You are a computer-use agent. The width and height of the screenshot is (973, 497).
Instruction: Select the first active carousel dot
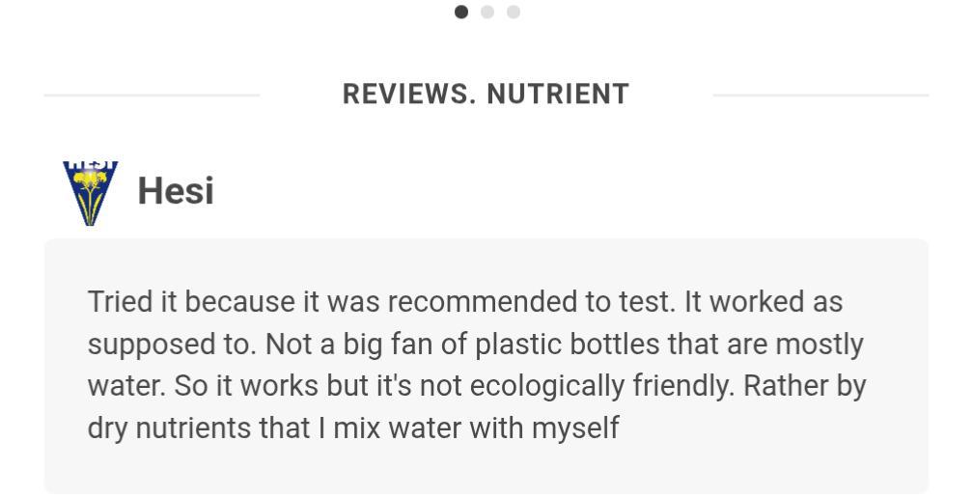(461, 12)
